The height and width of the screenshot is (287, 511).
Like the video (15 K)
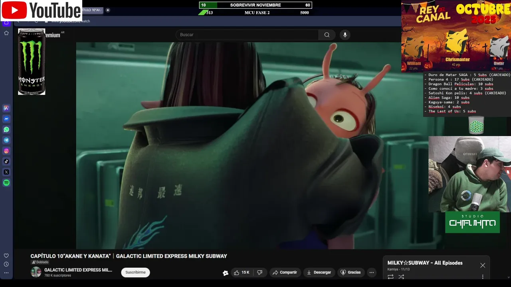pyautogui.click(x=242, y=273)
